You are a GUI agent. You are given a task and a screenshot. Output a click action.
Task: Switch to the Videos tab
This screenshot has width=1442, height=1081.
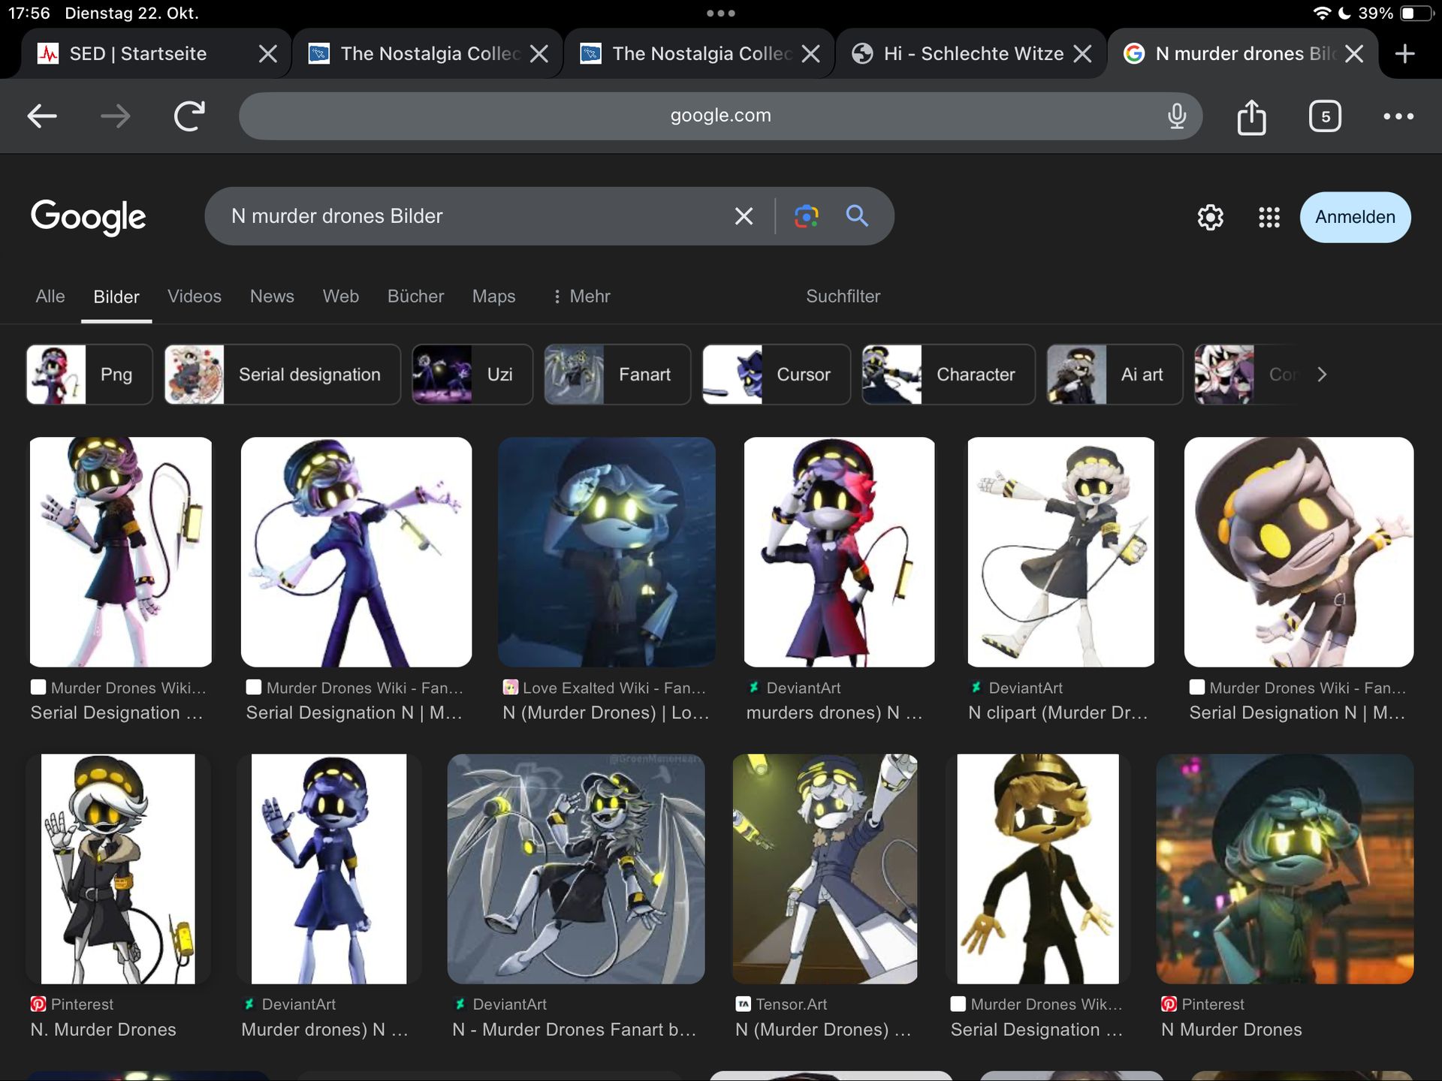click(194, 297)
